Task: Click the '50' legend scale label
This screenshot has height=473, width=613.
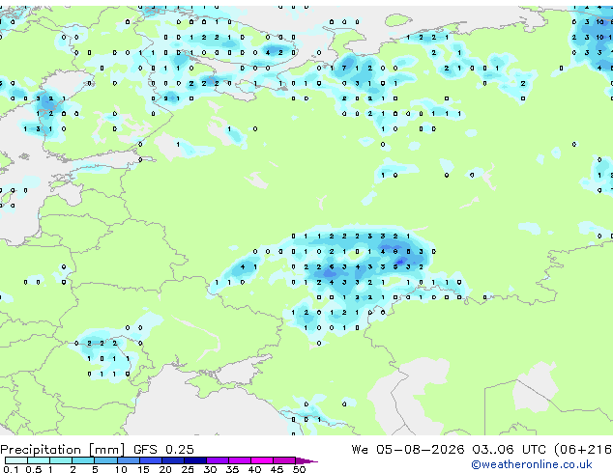Action: click(299, 469)
